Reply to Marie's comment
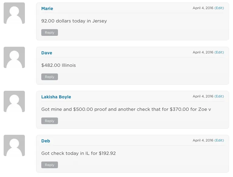The image size is (233, 177). [x=49, y=32]
